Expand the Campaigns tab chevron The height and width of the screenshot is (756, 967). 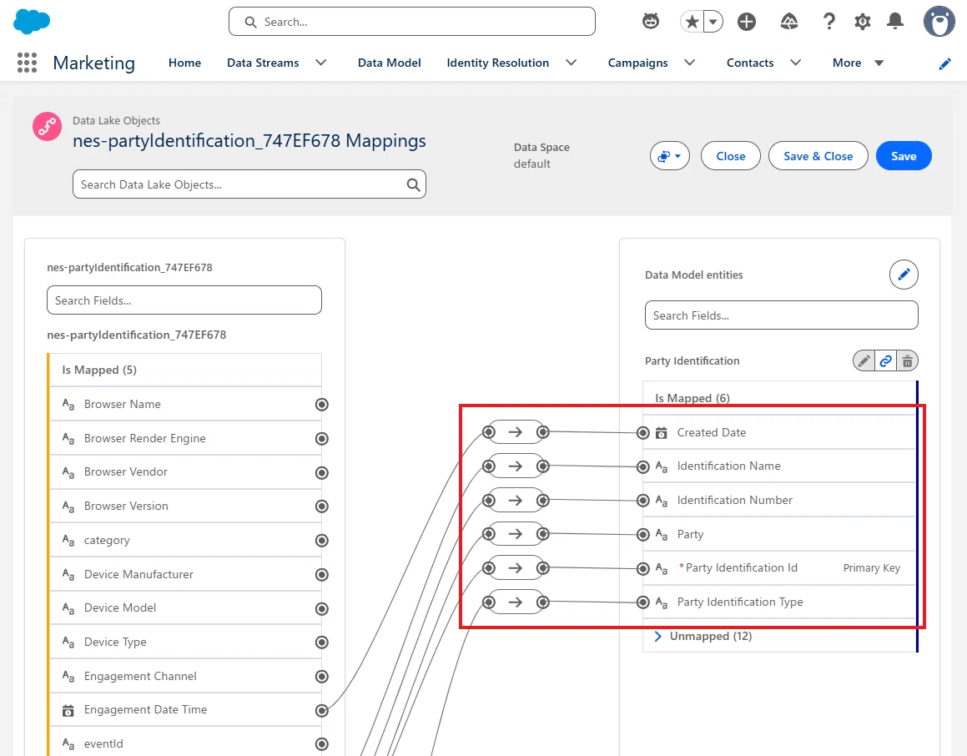(689, 63)
